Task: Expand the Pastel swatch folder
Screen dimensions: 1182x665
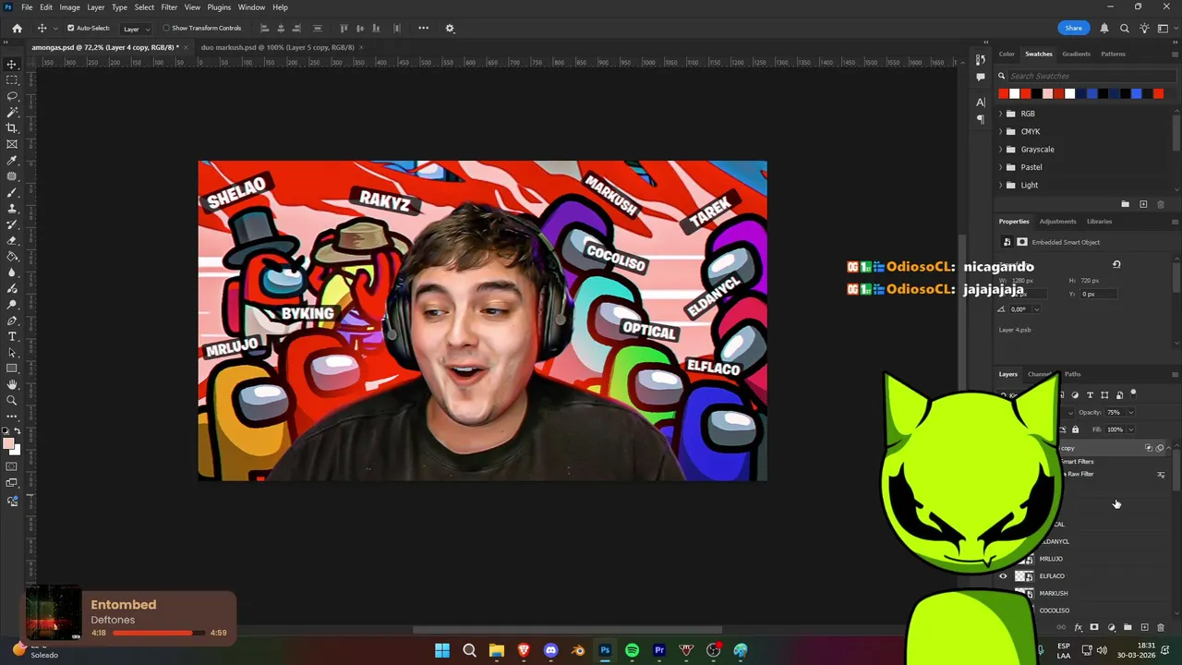Action: coord(1000,167)
